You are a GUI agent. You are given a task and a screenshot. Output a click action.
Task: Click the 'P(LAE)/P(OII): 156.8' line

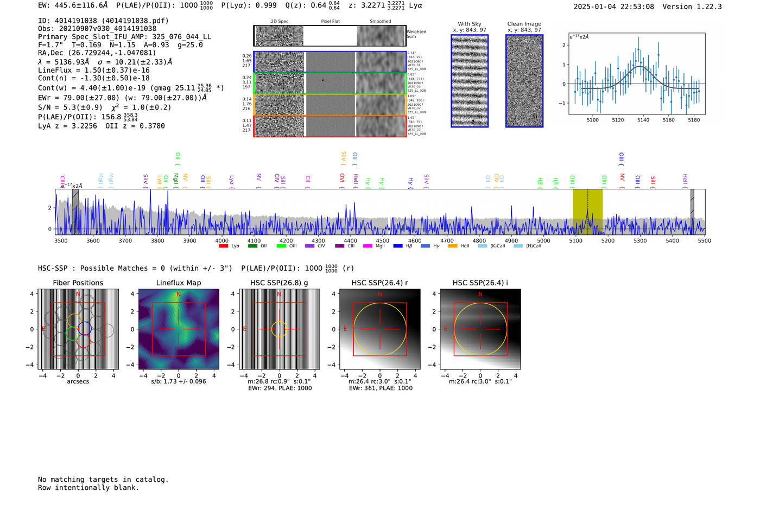pos(88,117)
